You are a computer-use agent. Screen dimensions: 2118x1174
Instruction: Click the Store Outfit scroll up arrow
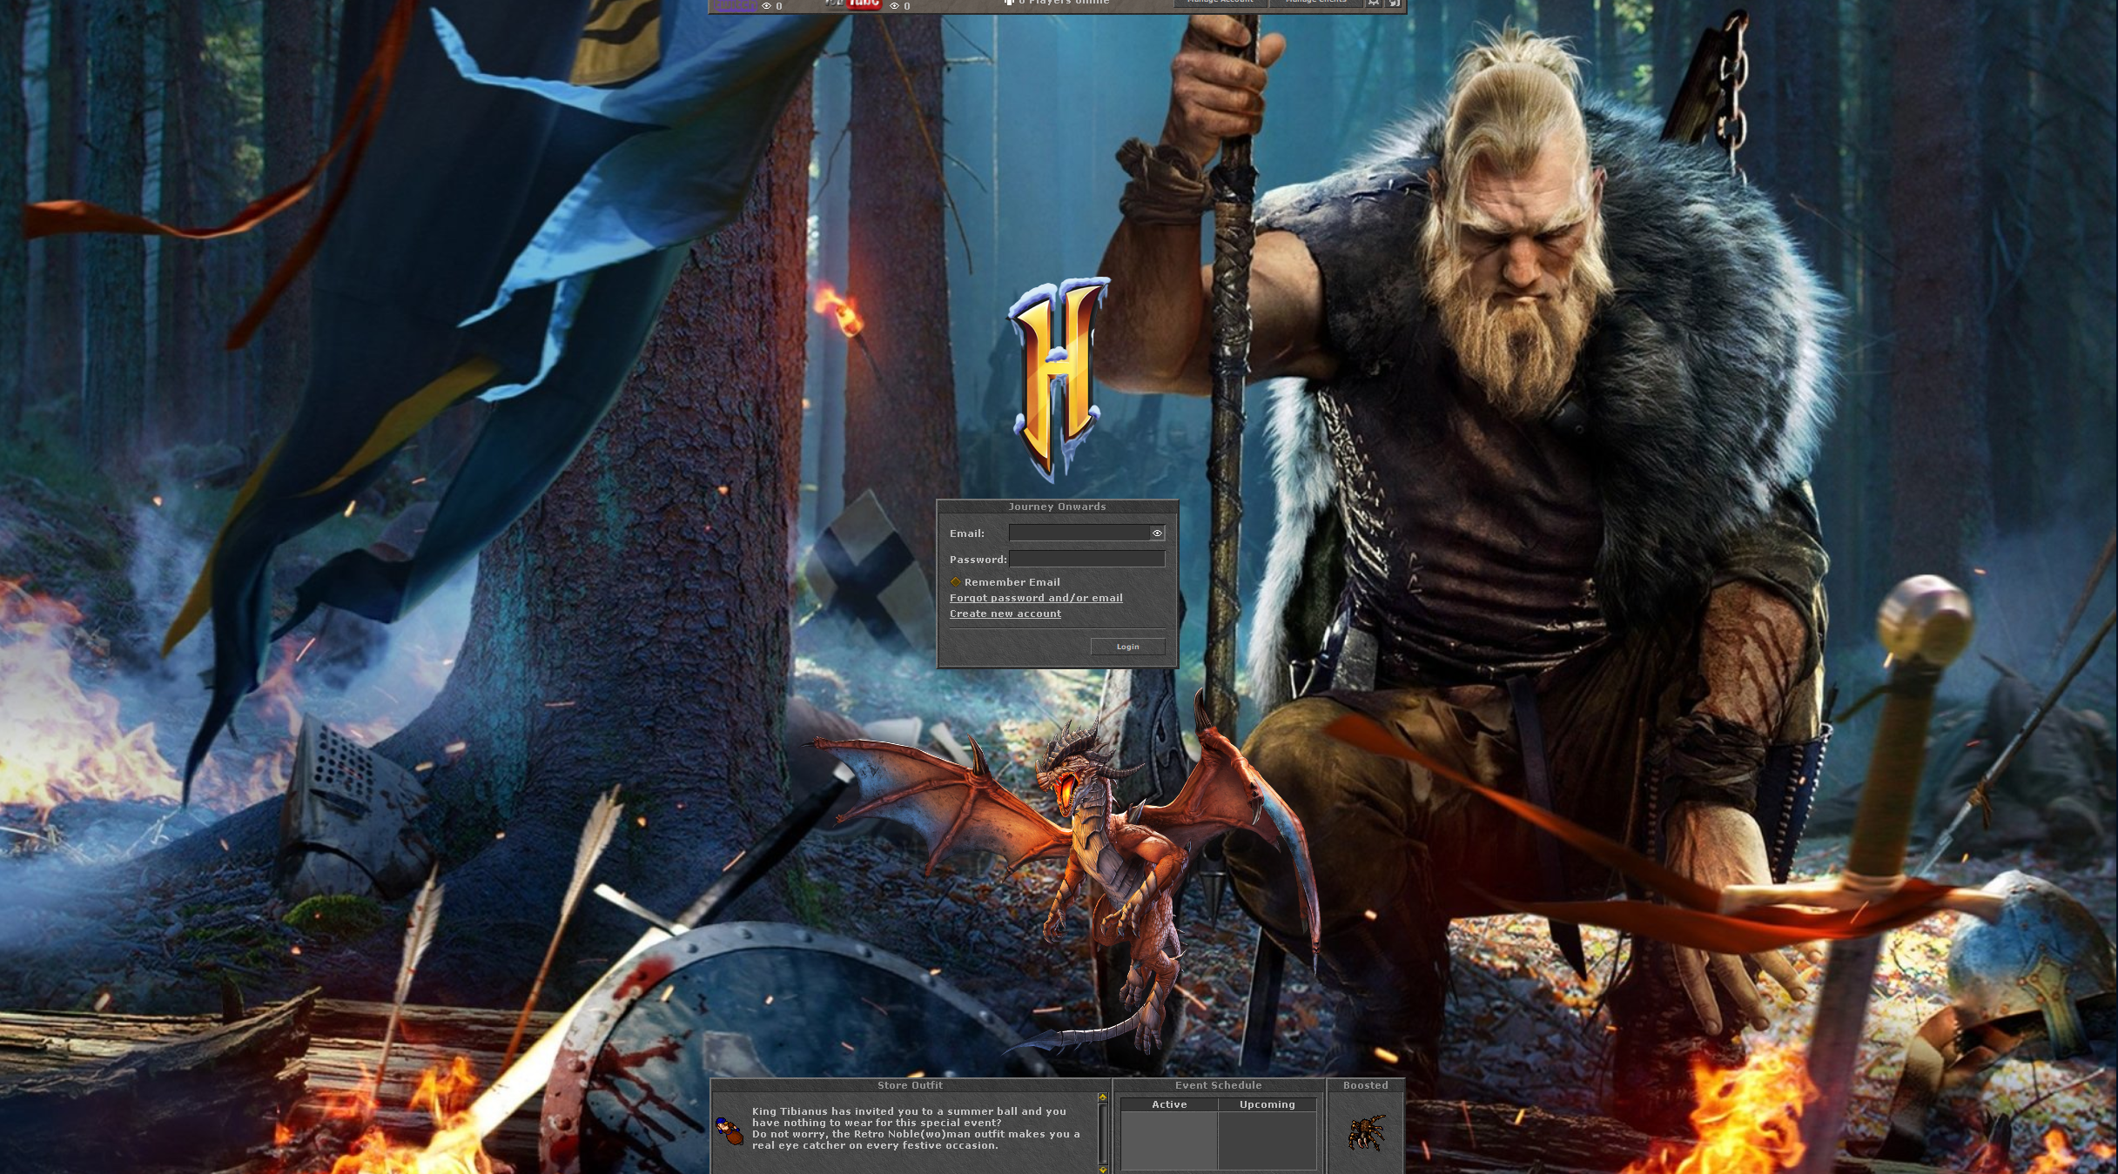coord(1102,1097)
